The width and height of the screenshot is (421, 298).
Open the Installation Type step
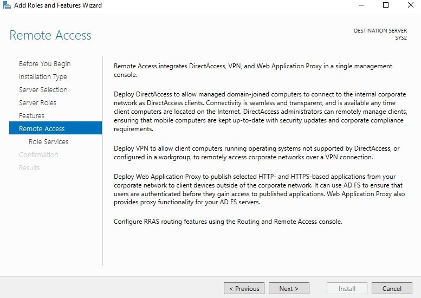tap(43, 77)
